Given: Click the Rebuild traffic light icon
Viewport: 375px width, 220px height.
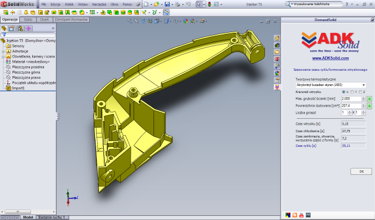Looking at the screenshot, I should (209, 4).
